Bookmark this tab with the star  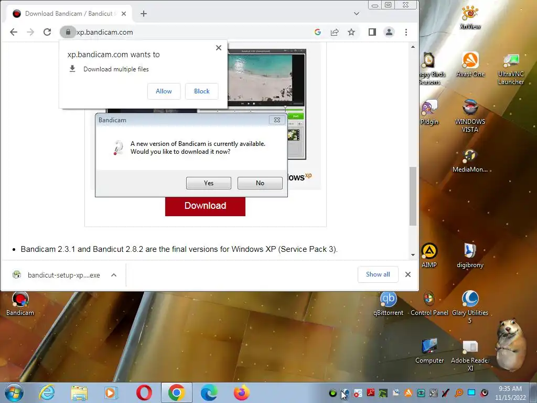tap(351, 32)
